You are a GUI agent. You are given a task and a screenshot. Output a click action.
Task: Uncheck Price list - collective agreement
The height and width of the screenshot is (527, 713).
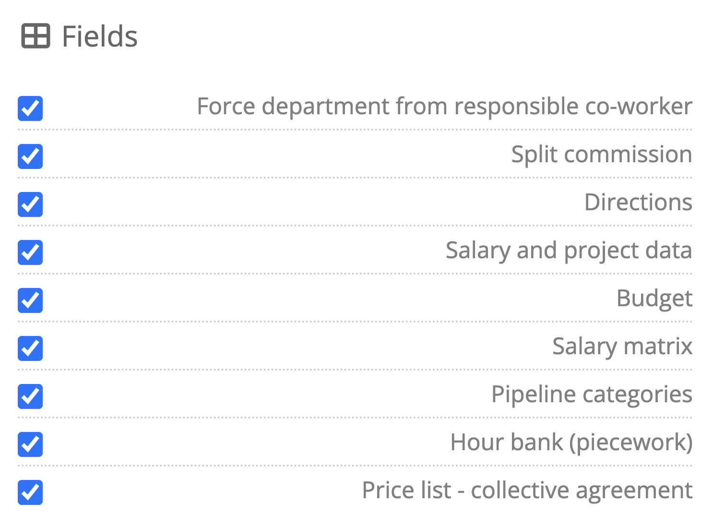[30, 492]
